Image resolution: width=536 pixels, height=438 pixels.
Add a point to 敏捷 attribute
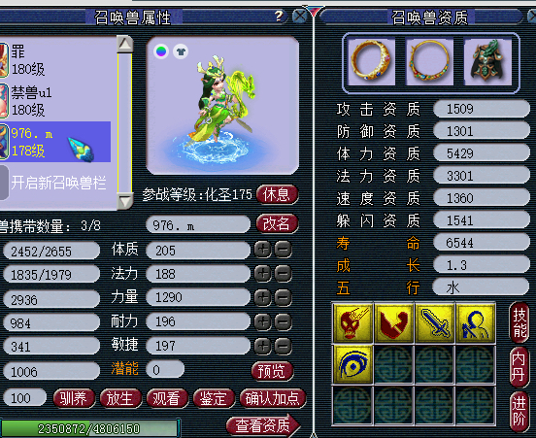click(x=262, y=346)
